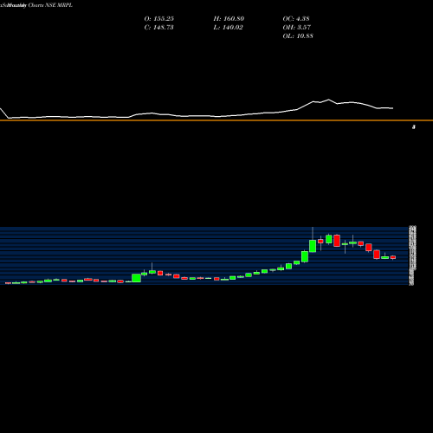Select the close value 'C: 148.73'
Viewport: 433px width, 433px height.
click(x=158, y=27)
